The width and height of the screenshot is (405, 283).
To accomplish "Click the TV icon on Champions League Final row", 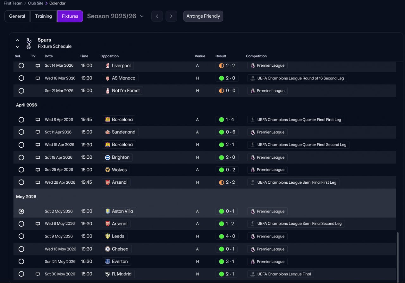I will click(38, 274).
